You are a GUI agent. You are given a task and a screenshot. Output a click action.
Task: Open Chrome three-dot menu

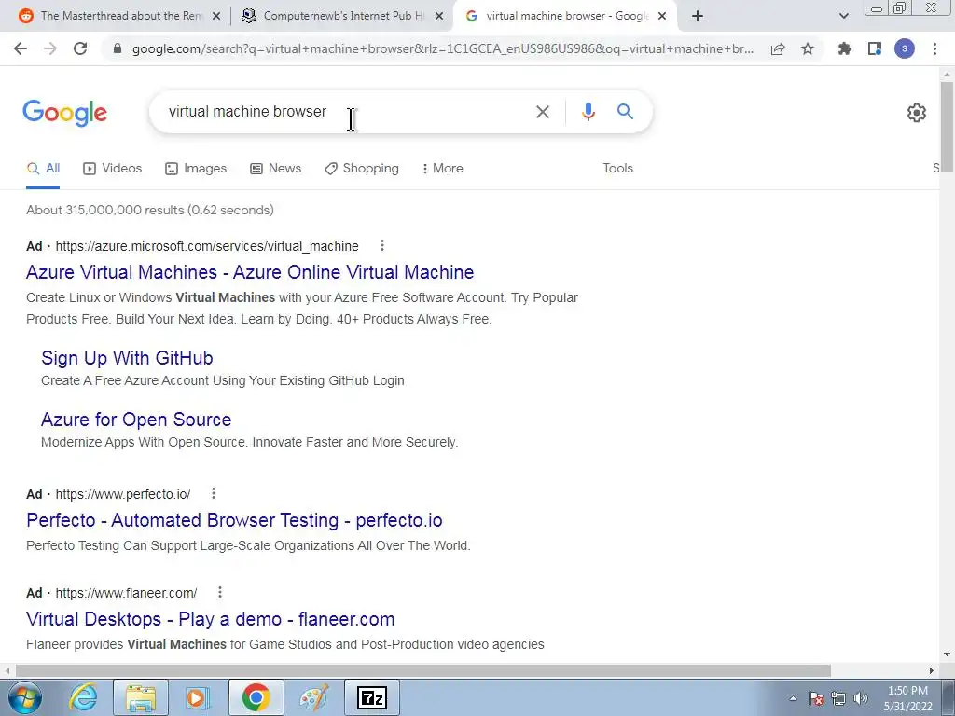click(934, 48)
